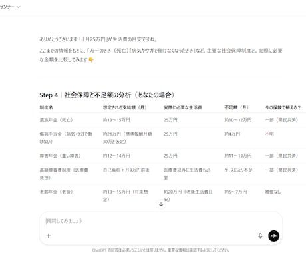Select the 約20万円（老後生活費目安） cell
The width and height of the screenshot is (306, 253).
(x=188, y=196)
